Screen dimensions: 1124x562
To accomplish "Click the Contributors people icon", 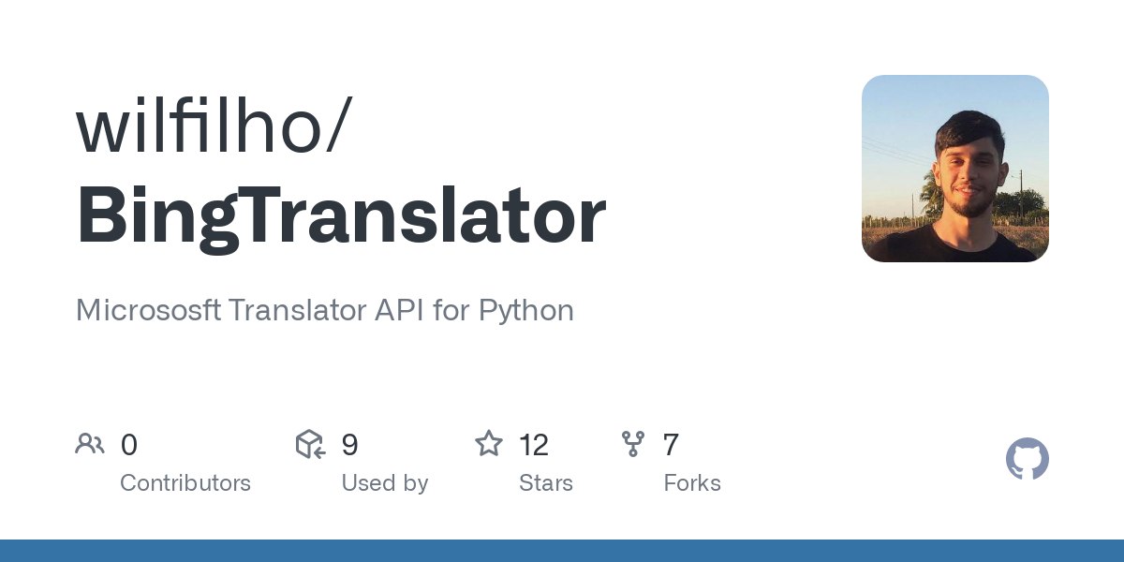I will 90,444.
